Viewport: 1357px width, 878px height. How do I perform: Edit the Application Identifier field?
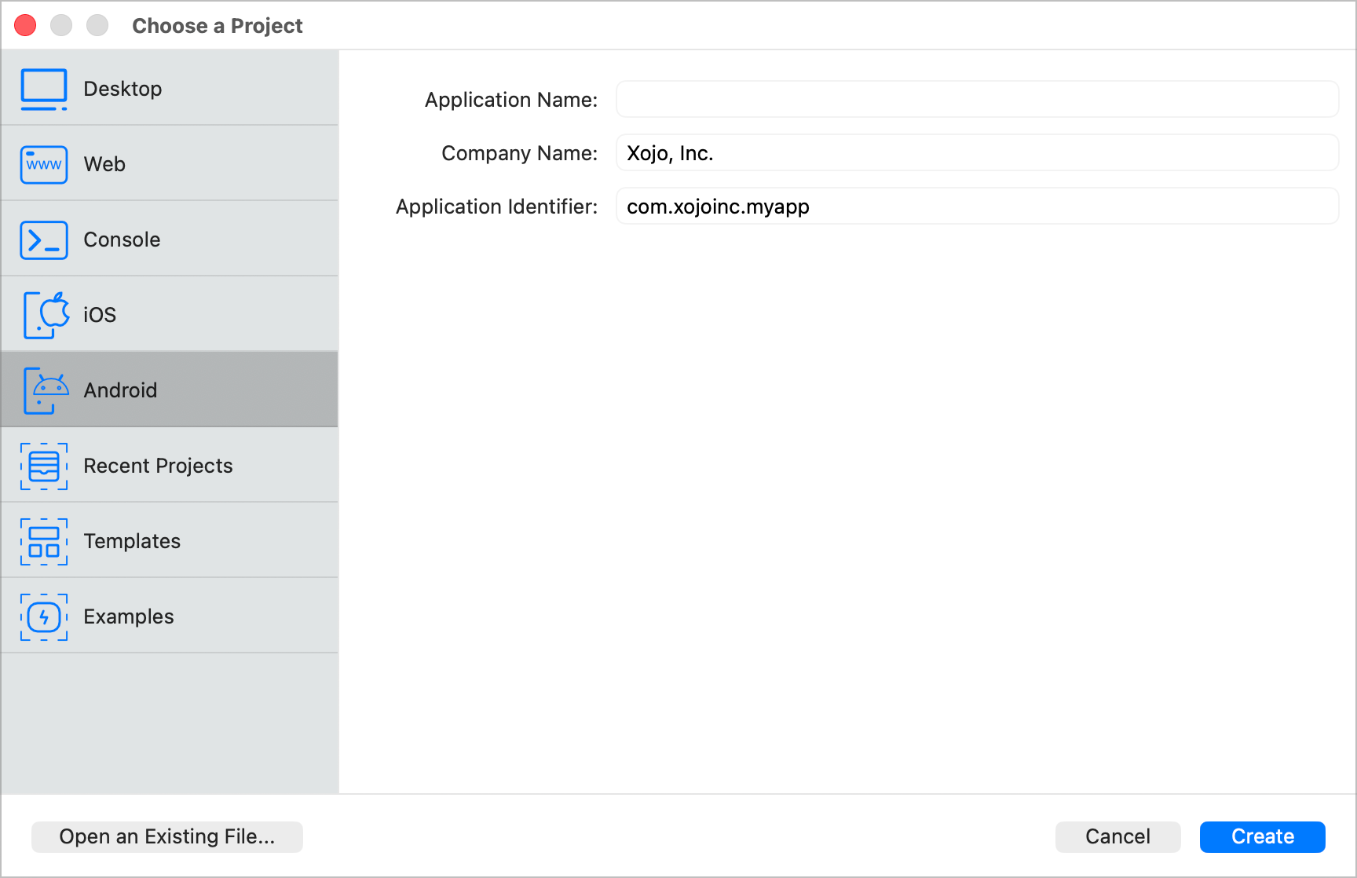(977, 207)
